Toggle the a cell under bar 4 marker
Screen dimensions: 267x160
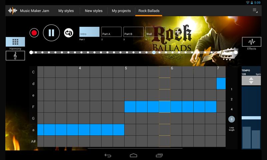(84, 130)
